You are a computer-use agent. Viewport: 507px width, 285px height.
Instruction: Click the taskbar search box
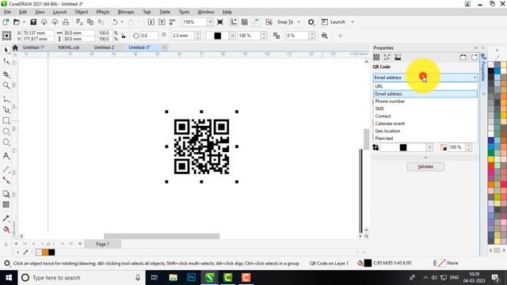pyautogui.click(x=81, y=278)
